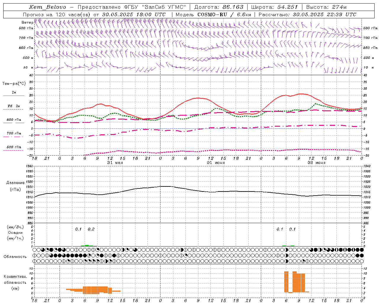Click the 31 мая date label
Viewport: 379px width, 303px height.
[115, 163]
